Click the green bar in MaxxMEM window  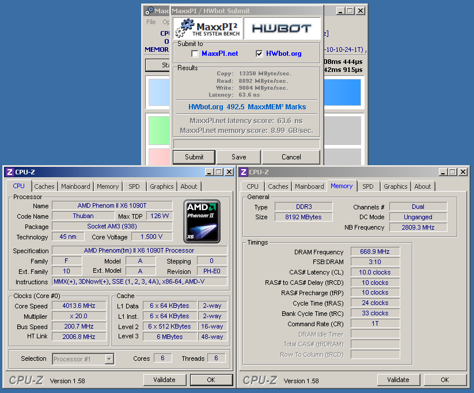pyautogui.click(x=159, y=131)
